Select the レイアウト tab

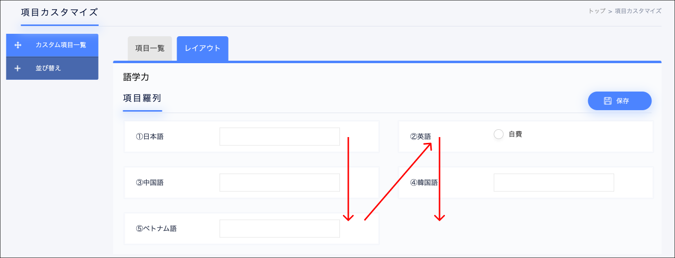(x=202, y=48)
